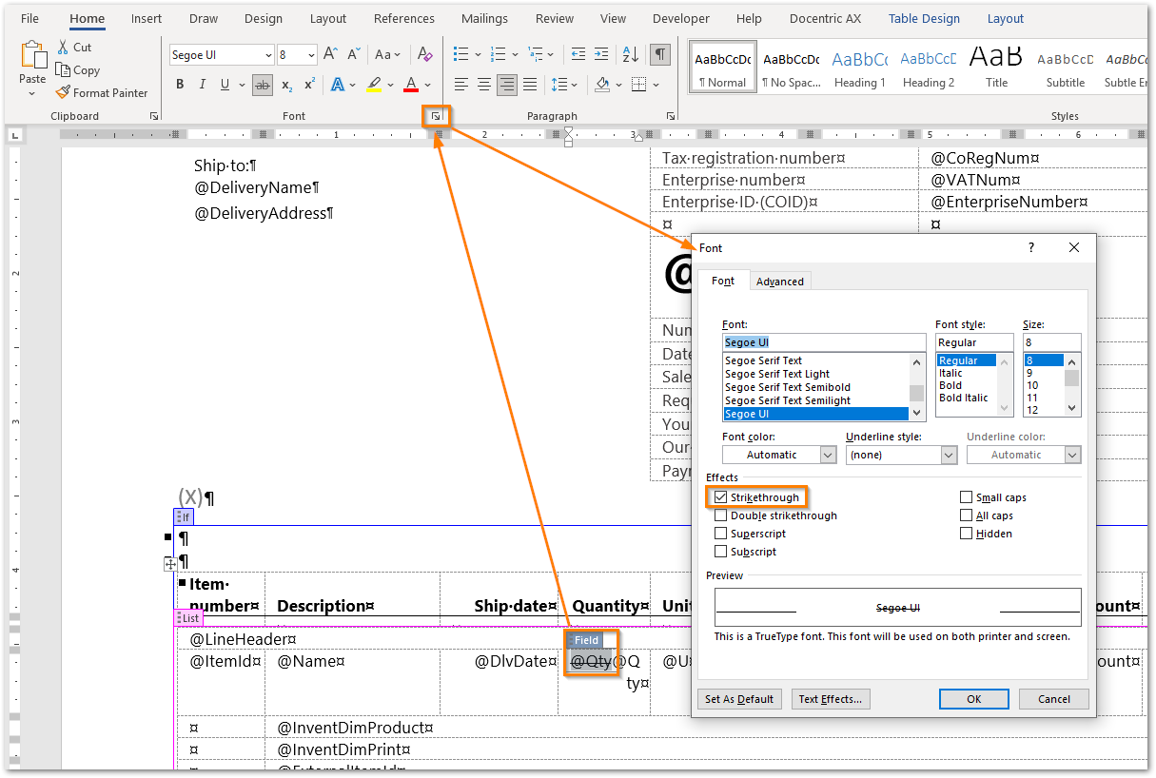This screenshot has height=778, width=1156.
Task: Open Font dialog launcher in ribbon
Action: (x=436, y=116)
